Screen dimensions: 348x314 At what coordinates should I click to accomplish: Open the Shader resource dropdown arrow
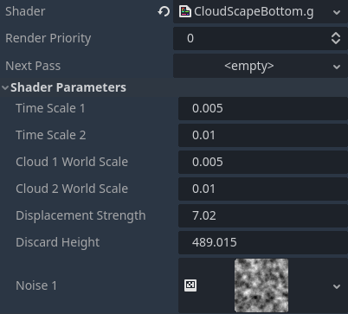click(336, 12)
